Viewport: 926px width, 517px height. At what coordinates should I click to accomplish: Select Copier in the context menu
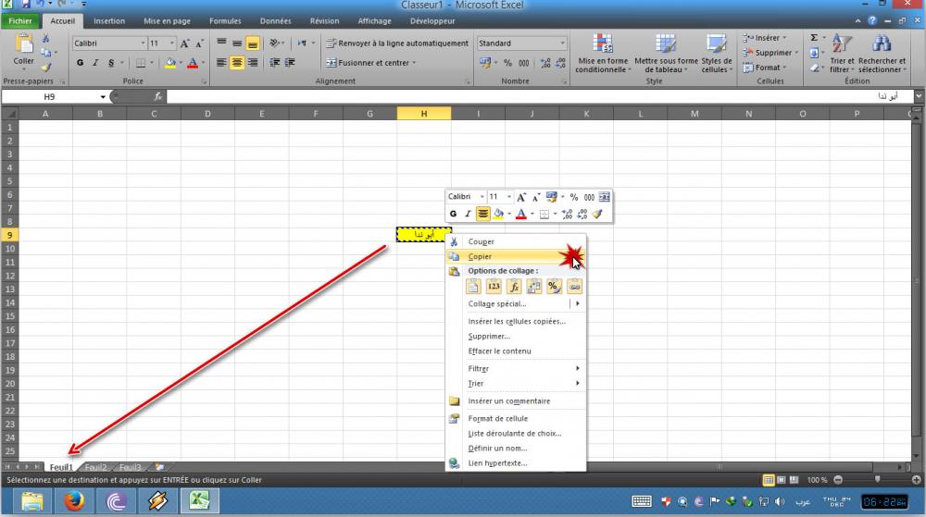[516, 256]
